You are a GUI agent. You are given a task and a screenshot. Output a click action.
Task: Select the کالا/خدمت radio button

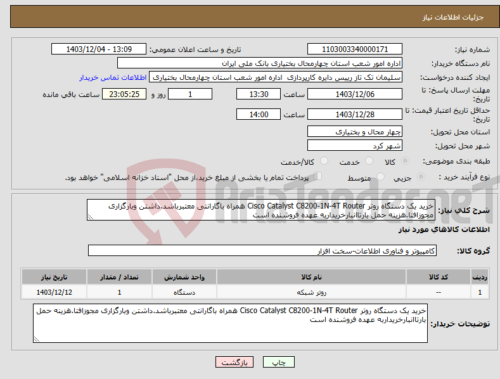click(x=324, y=161)
